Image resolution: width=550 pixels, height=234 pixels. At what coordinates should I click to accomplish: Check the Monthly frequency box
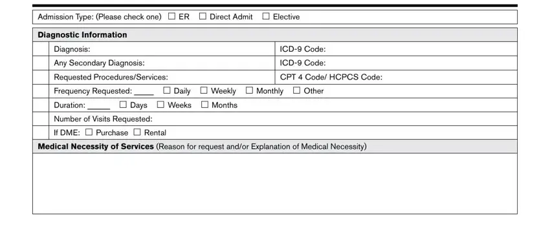coord(249,90)
